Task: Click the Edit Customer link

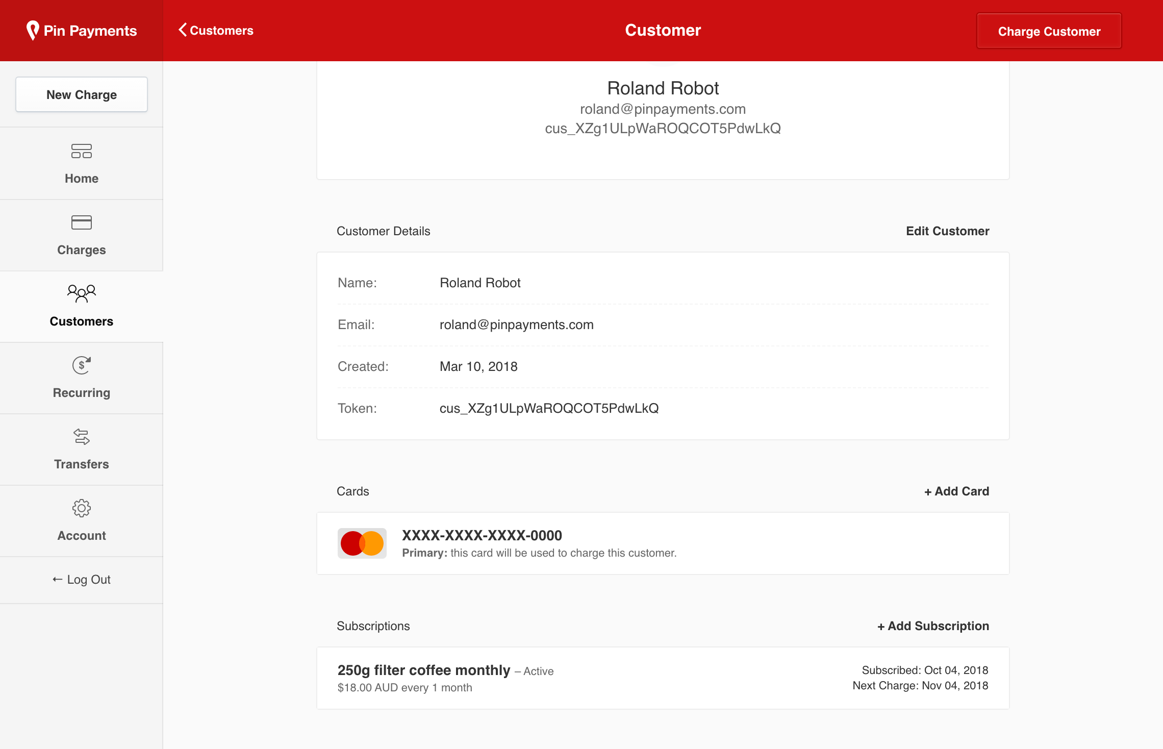Action: click(948, 231)
